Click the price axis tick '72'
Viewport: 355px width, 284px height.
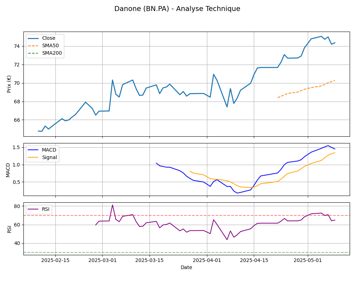click(17, 65)
